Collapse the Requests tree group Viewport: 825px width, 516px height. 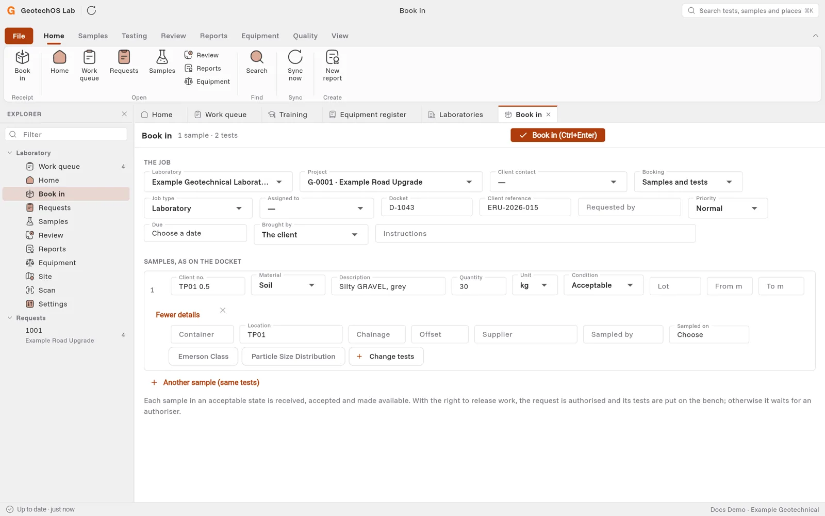(x=10, y=318)
